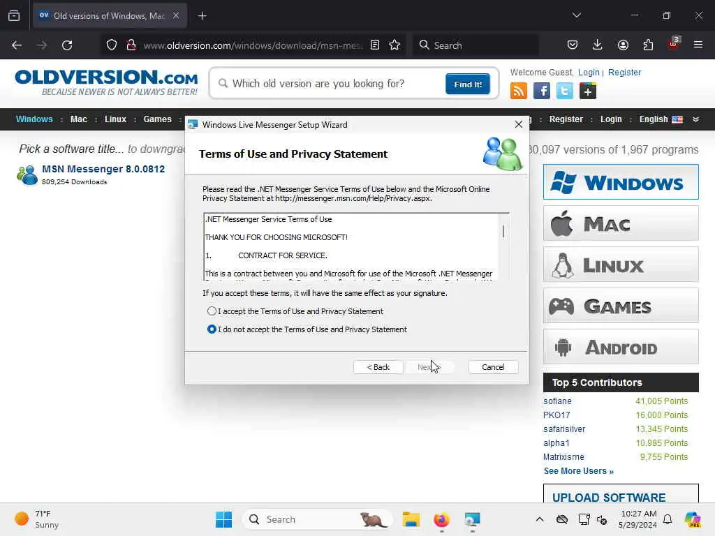
Task: Click the OLDVERSION.COM logo
Action: [x=106, y=82]
